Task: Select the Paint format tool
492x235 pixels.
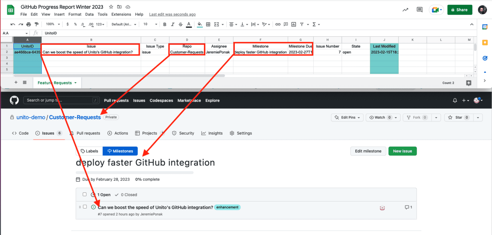Action: point(36,24)
